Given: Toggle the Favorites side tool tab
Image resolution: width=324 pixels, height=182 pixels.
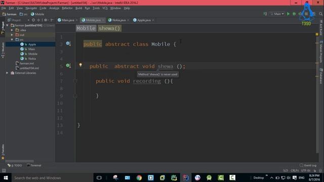Looking at the screenshot, I should pyautogui.click(x=3, y=152).
